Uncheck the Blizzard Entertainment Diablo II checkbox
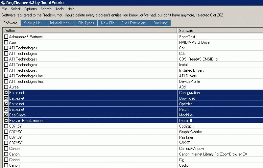The height and width of the screenshot is (168, 263). [x=6, y=121]
